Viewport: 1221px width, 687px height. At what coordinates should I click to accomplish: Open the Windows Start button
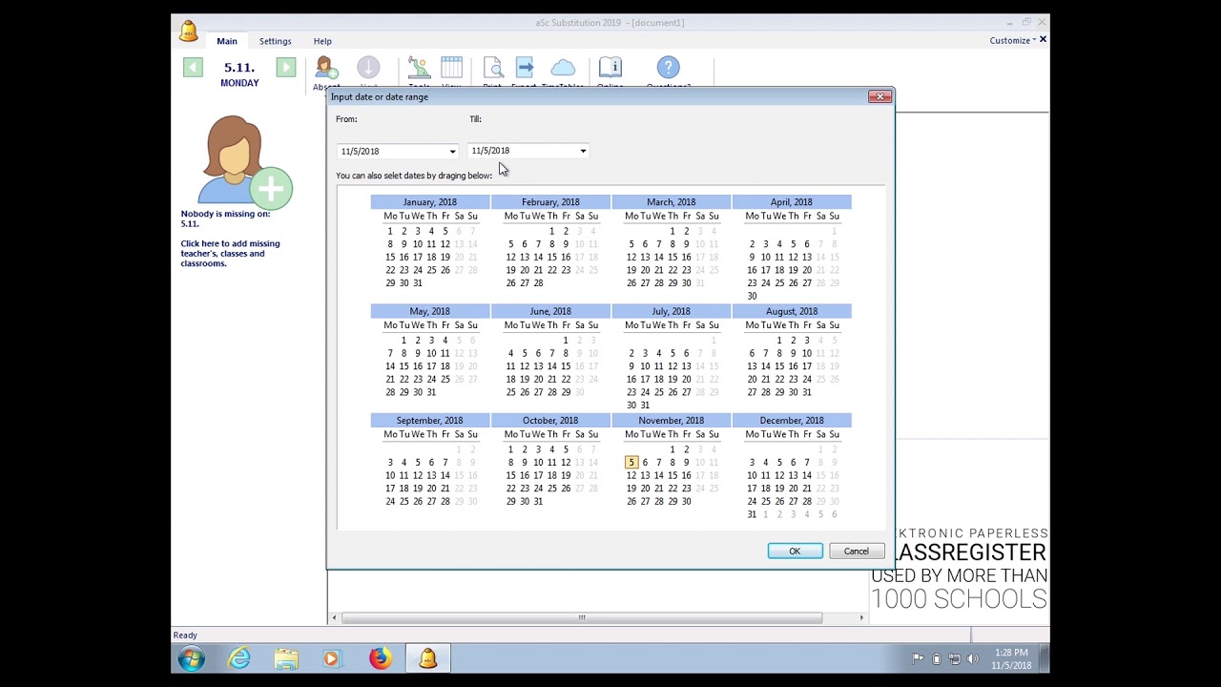191,658
